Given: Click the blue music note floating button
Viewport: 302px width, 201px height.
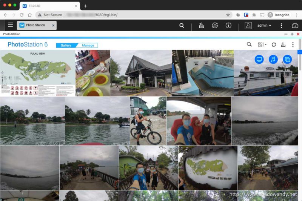Looking at the screenshot, I should pyautogui.click(x=273, y=59).
